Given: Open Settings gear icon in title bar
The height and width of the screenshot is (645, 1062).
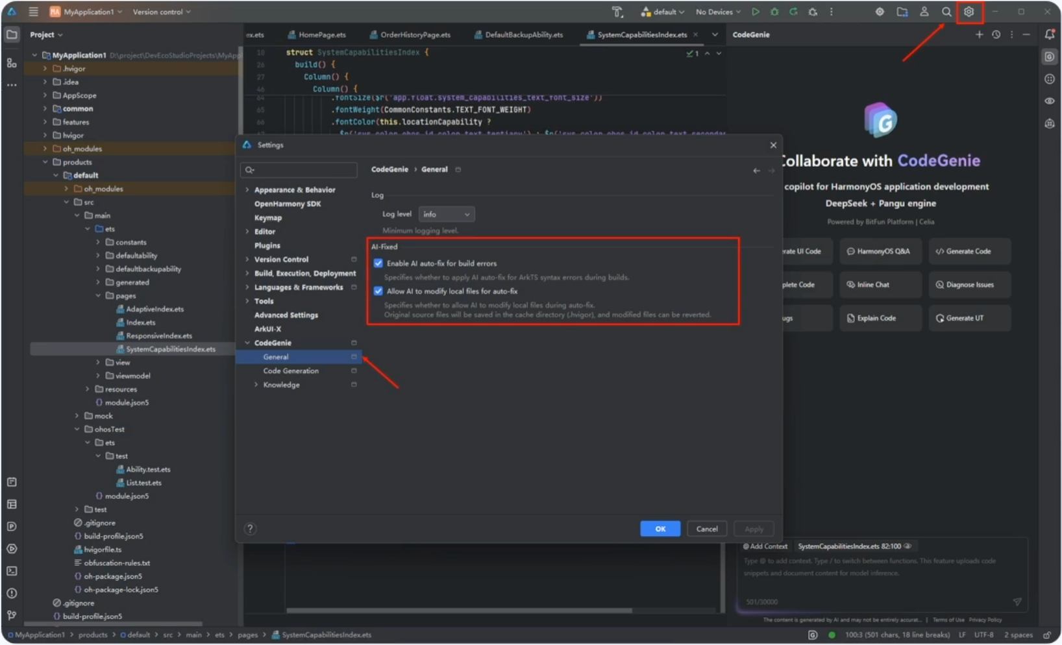Looking at the screenshot, I should pos(969,12).
